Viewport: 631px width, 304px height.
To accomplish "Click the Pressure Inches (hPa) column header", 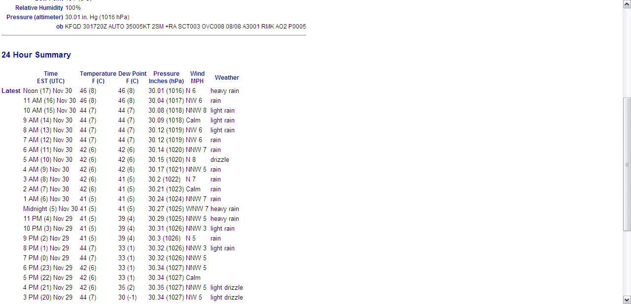I will point(166,77).
